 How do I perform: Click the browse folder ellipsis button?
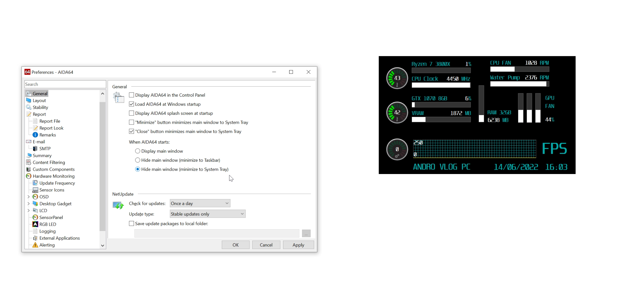pos(306,234)
